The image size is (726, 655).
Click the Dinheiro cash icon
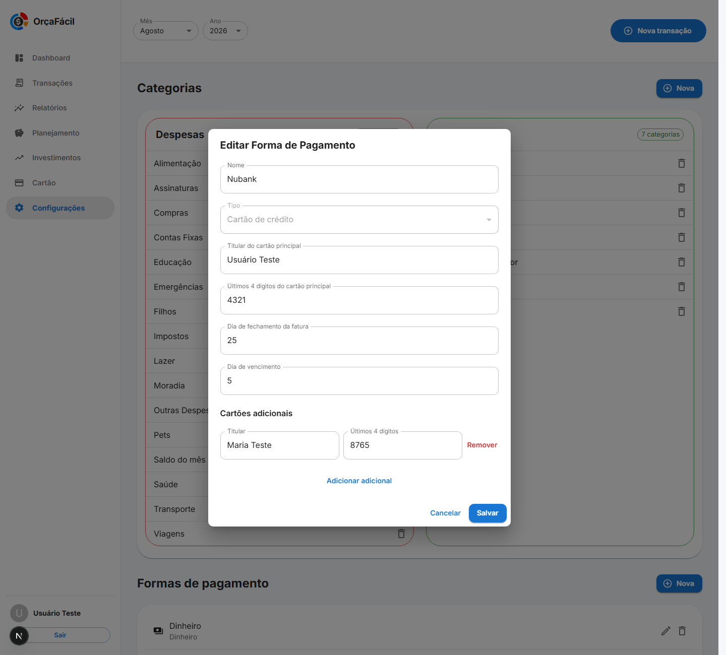tap(158, 631)
